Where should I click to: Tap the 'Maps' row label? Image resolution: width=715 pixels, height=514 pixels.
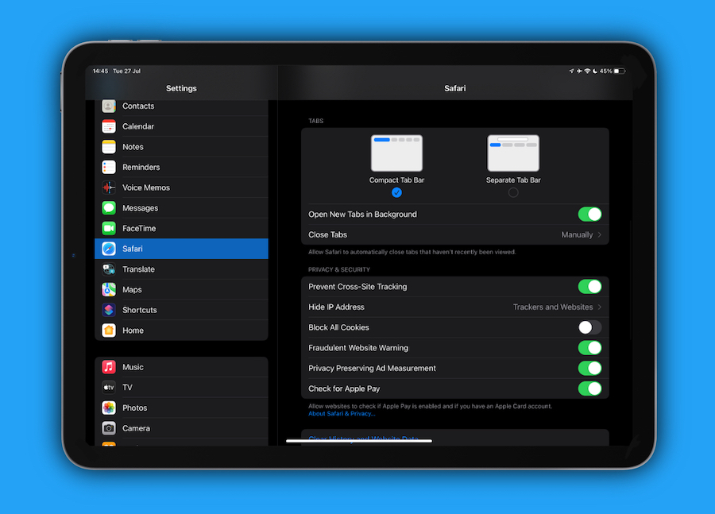(x=132, y=290)
